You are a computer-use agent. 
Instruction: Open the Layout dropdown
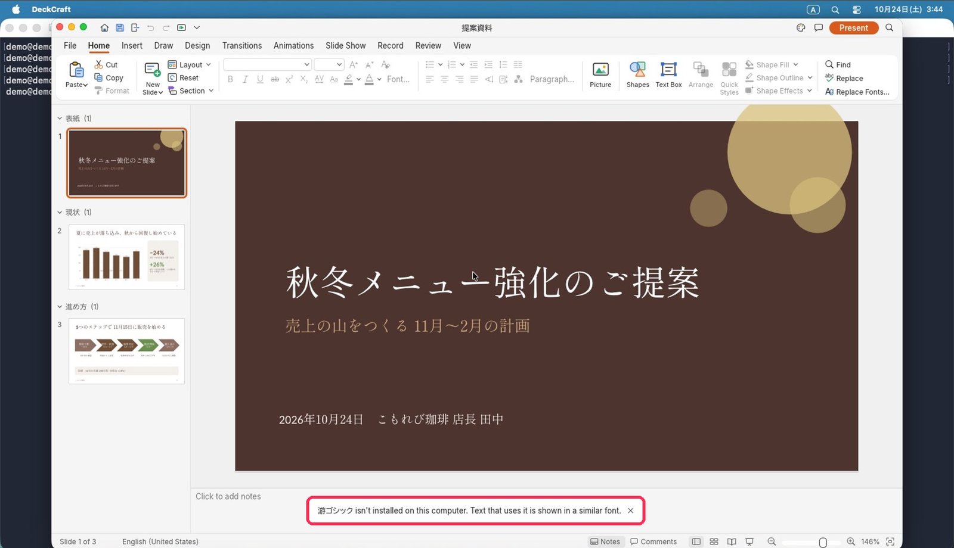189,64
